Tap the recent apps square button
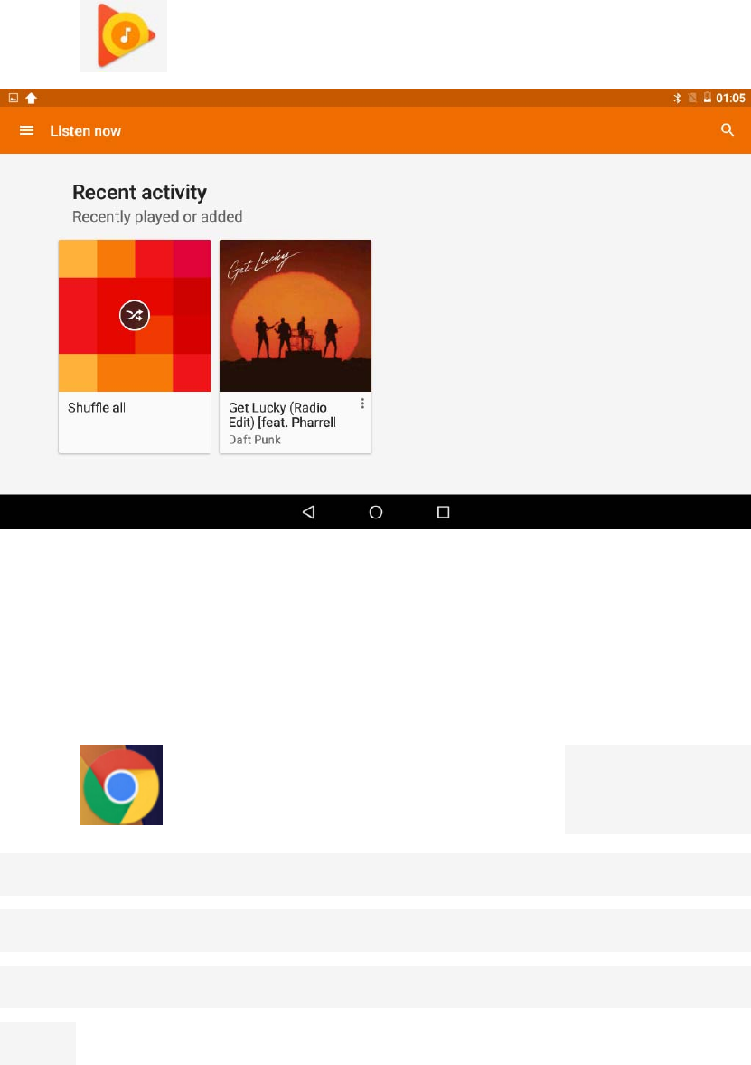Image resolution: width=751 pixels, height=1065 pixels. click(x=443, y=512)
